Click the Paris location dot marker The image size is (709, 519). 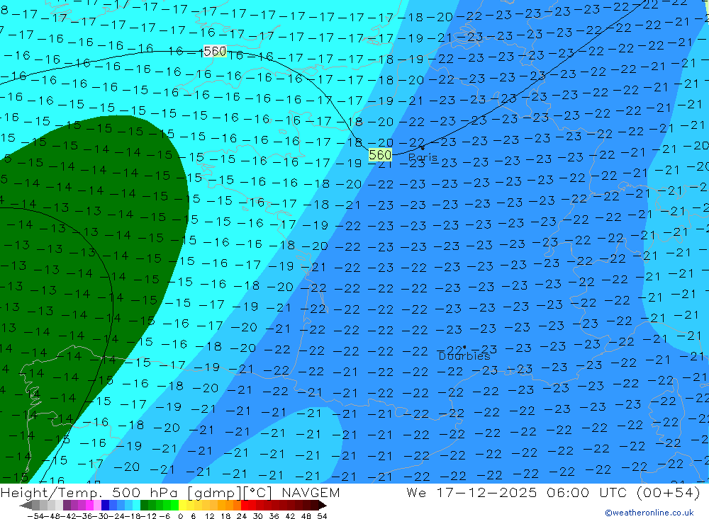point(423,148)
